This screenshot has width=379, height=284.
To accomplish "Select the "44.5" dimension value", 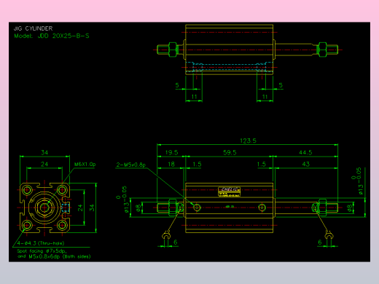I will (305, 152).
